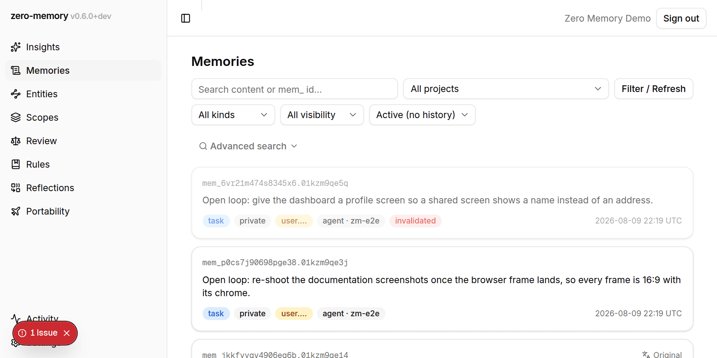This screenshot has height=358, width=717.
Task: Open Rules from sidebar
Action: tap(83, 164)
